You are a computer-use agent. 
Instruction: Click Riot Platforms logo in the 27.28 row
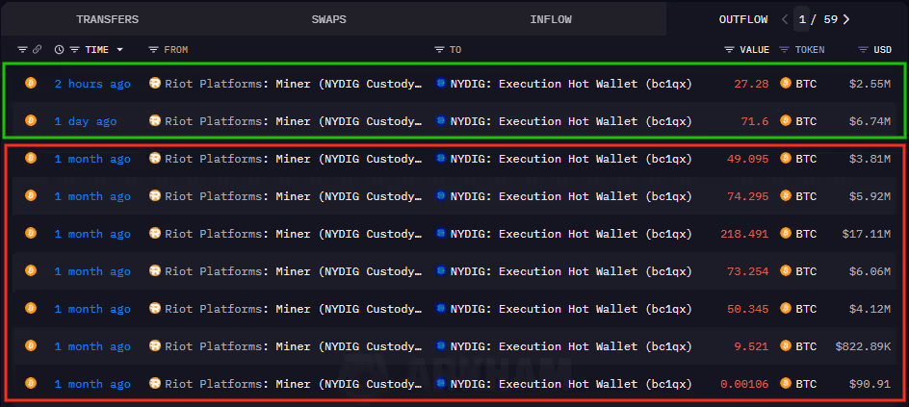pyautogui.click(x=155, y=84)
